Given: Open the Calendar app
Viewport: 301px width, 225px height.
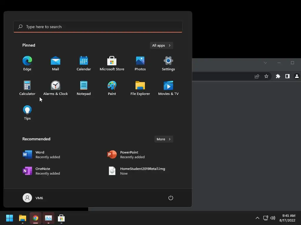Looking at the screenshot, I should click(x=84, y=64).
